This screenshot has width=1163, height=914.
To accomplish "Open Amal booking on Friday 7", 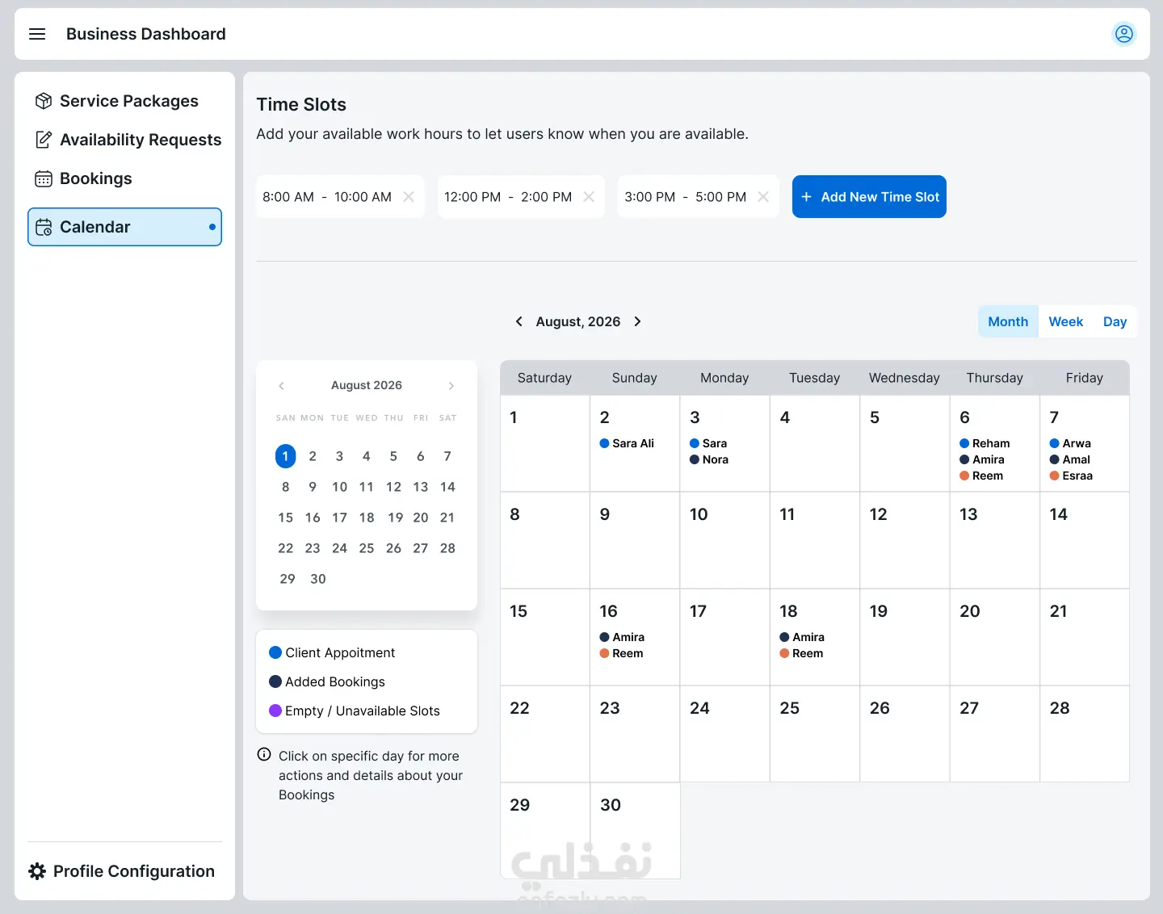I will coord(1070,459).
